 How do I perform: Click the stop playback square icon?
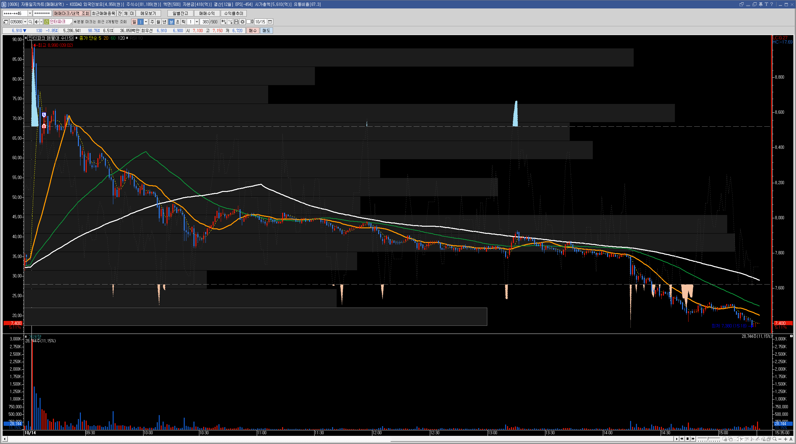coord(688,439)
